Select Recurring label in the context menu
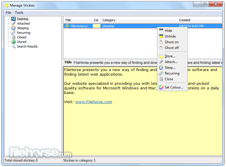The height and width of the screenshot is (167, 226). pyautogui.click(x=172, y=73)
